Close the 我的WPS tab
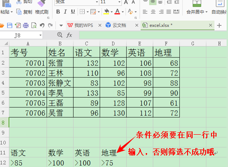 coord(100,25)
